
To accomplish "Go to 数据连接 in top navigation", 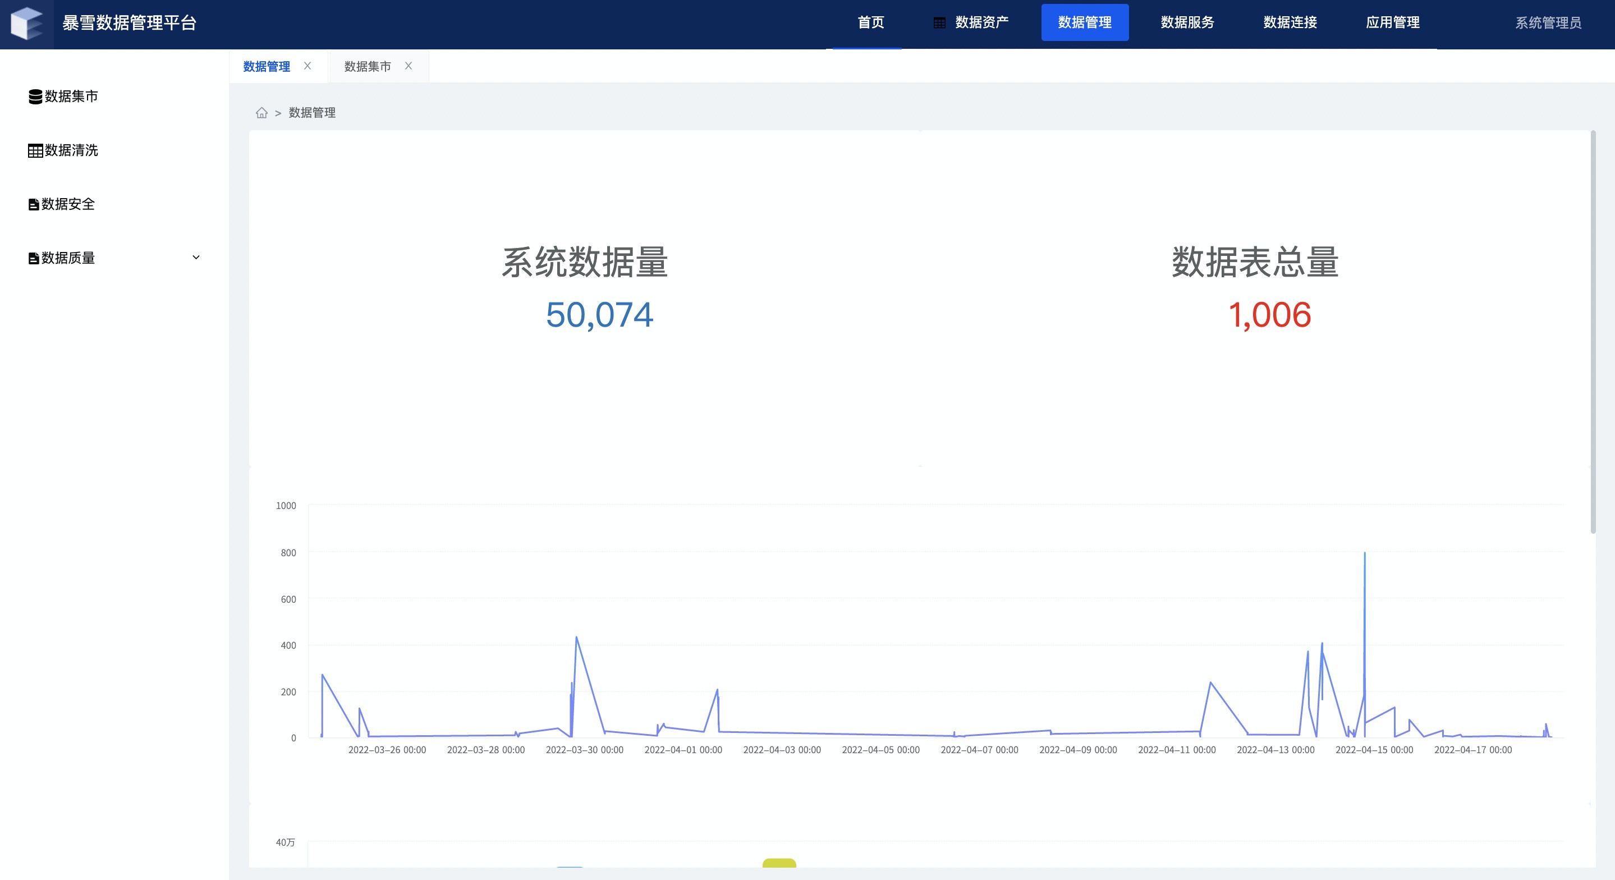I will (x=1290, y=22).
